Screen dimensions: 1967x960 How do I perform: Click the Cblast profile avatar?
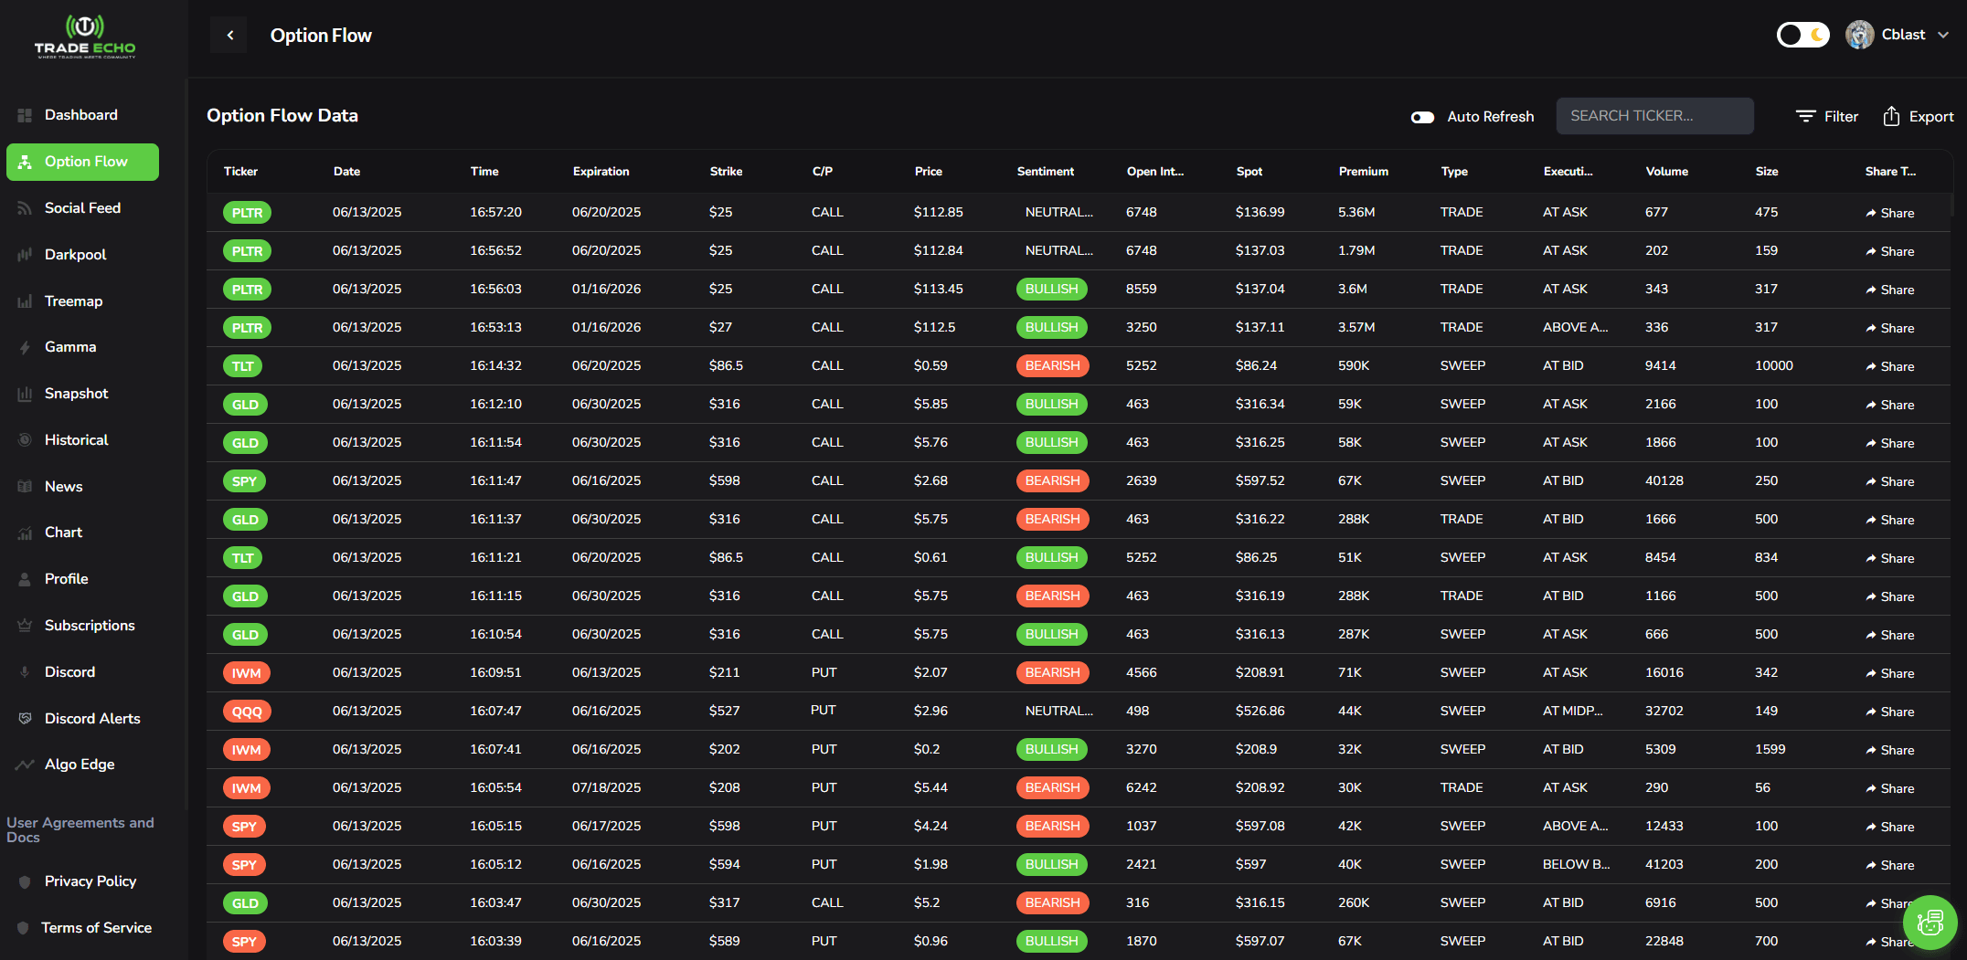click(1859, 35)
